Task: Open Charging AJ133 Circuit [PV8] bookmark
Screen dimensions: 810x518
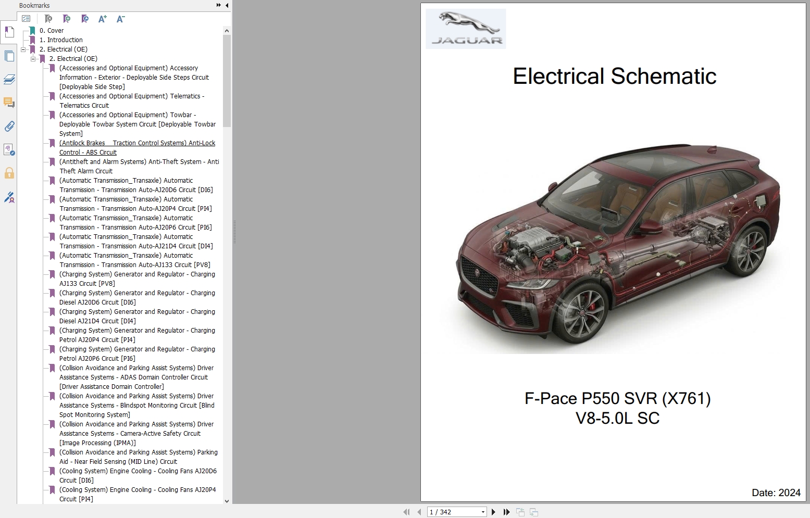Action: 137,279
